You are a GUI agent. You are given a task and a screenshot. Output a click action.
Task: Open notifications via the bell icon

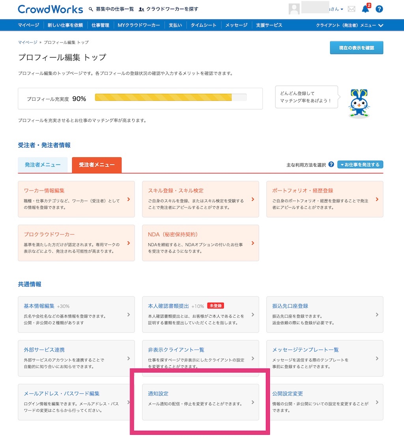coord(365,9)
